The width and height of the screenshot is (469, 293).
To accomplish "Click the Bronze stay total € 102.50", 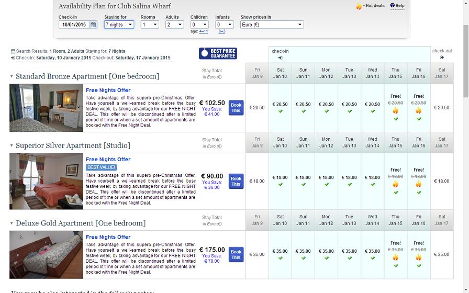I will click(x=212, y=103).
